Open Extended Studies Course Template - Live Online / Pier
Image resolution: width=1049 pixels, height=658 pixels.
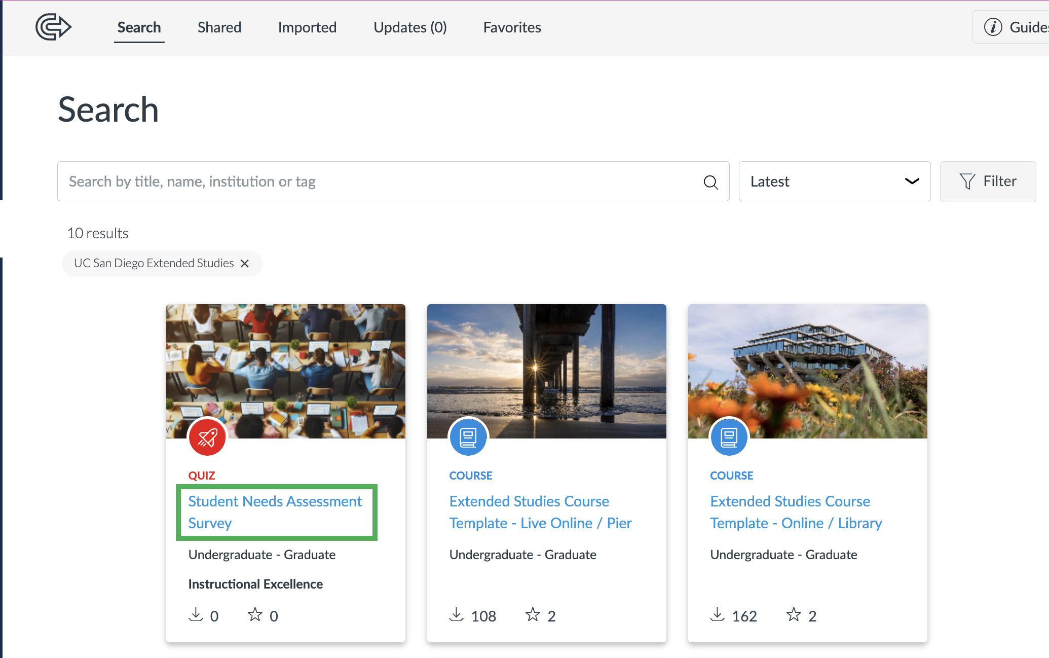click(x=541, y=512)
